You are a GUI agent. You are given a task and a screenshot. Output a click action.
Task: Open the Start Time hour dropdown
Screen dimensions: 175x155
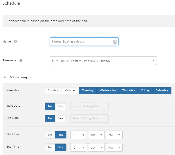tap(78, 135)
